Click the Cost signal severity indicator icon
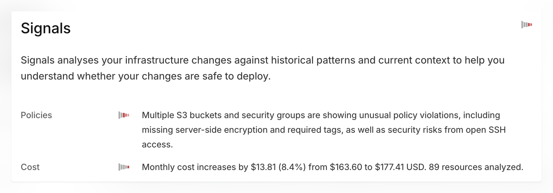This screenshot has width=553, height=193. pyautogui.click(x=124, y=167)
